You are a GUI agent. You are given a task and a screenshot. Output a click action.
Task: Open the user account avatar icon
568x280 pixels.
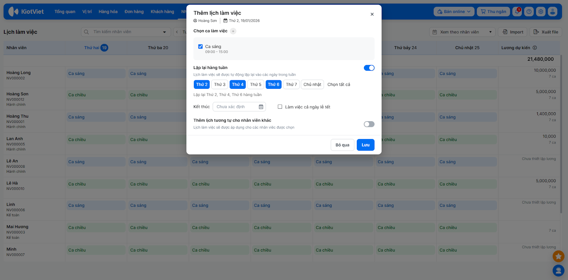(x=552, y=12)
